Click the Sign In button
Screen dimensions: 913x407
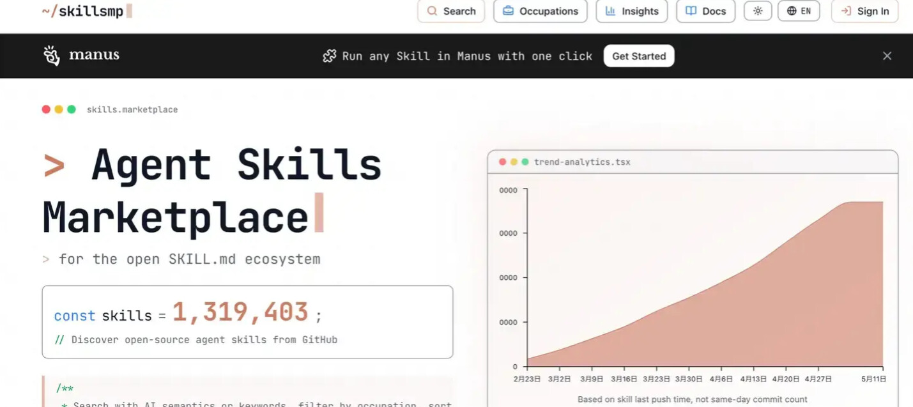click(864, 11)
